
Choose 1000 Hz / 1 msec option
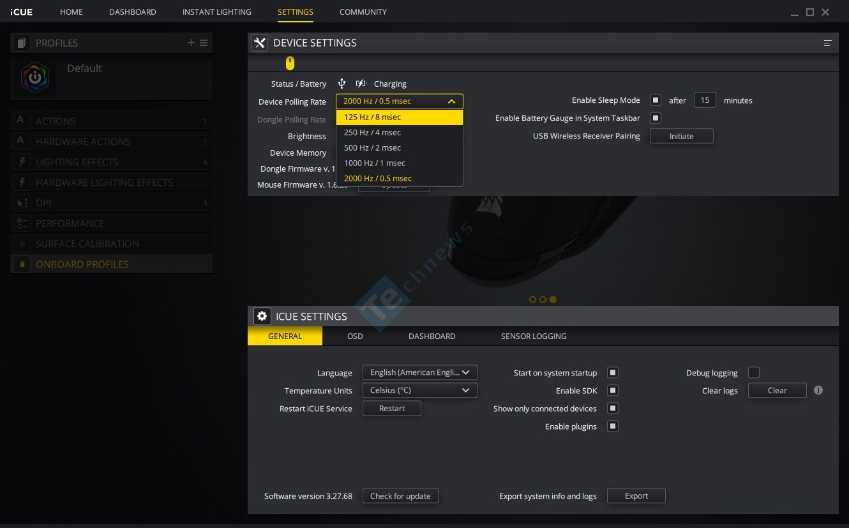tap(400, 163)
